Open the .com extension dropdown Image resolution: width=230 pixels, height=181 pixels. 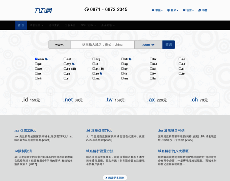(148, 45)
